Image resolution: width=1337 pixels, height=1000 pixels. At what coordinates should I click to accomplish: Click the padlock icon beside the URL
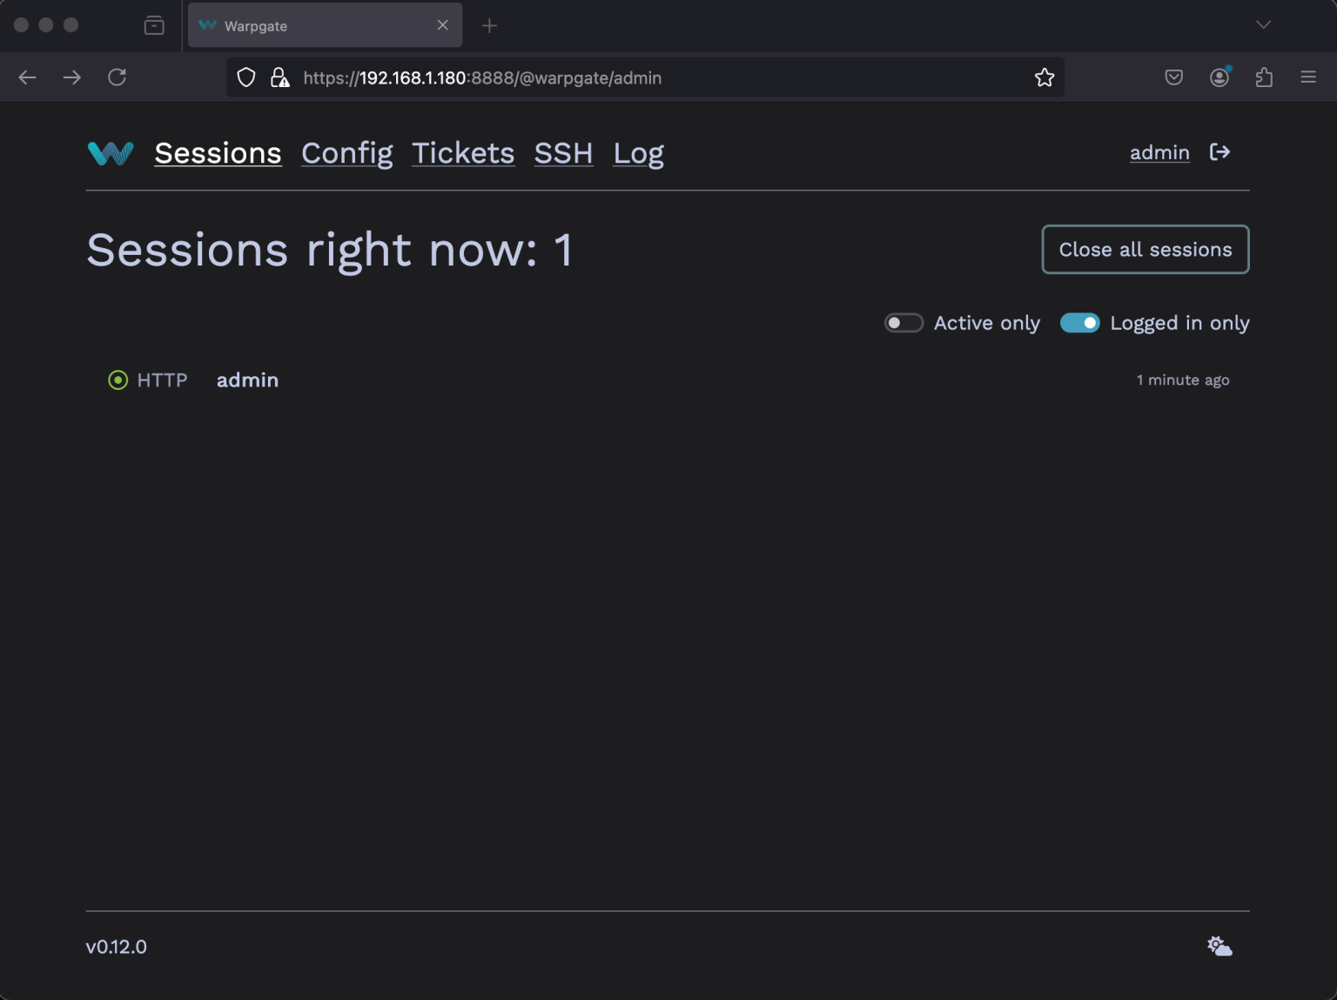click(x=279, y=77)
